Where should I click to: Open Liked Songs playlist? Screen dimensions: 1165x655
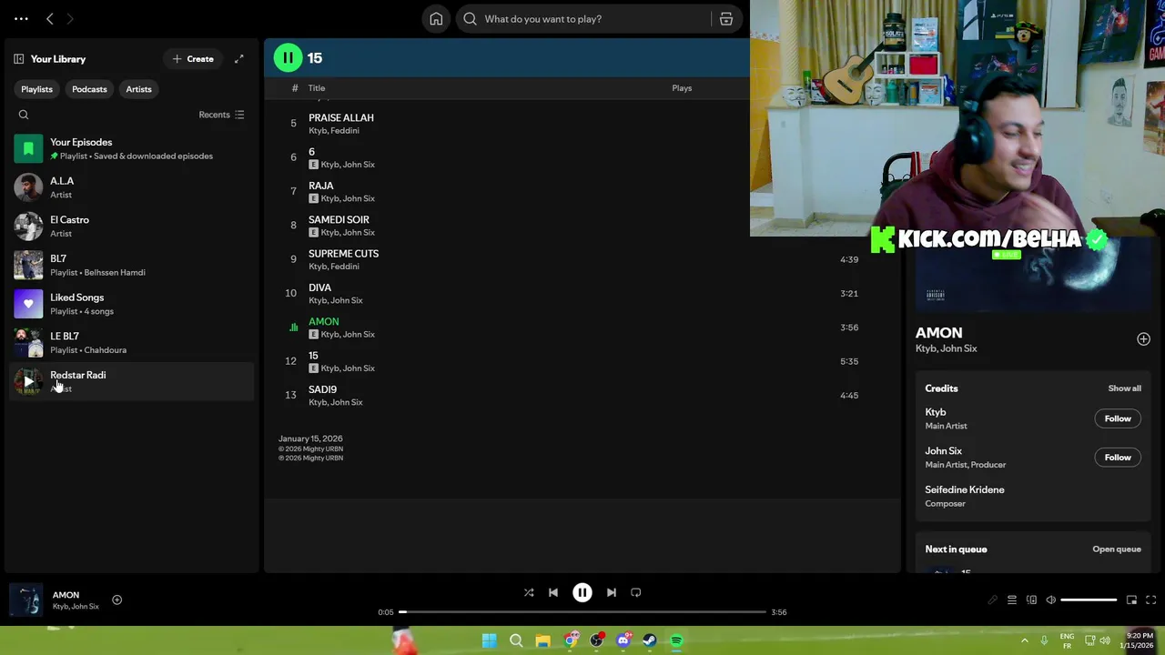[x=132, y=304]
